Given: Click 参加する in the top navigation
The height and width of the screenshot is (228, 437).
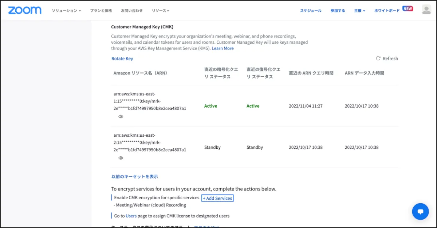Looking at the screenshot, I should [338, 11].
